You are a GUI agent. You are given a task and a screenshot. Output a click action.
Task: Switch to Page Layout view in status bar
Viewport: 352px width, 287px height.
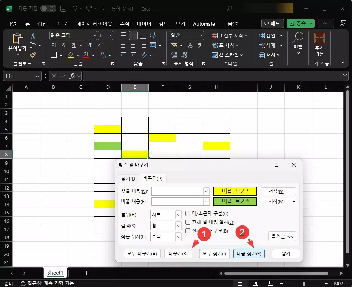pos(255,282)
